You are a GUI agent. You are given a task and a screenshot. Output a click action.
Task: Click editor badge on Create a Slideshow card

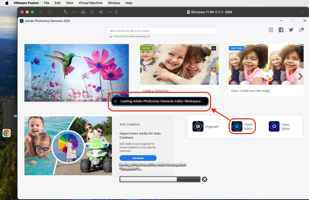pos(214,48)
